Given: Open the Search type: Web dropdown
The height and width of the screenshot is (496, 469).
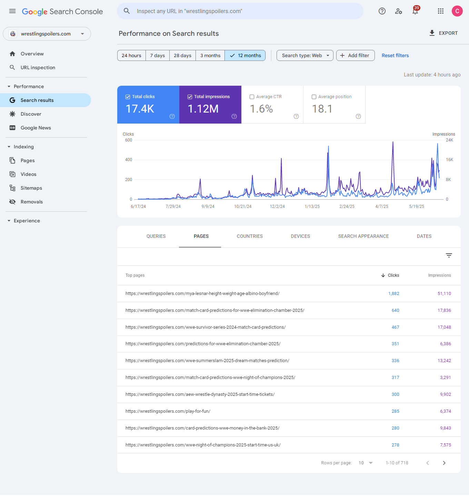Looking at the screenshot, I should [x=305, y=55].
